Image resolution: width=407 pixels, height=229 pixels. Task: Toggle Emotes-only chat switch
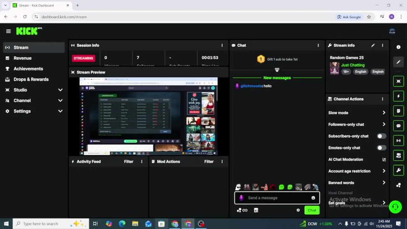(x=382, y=148)
